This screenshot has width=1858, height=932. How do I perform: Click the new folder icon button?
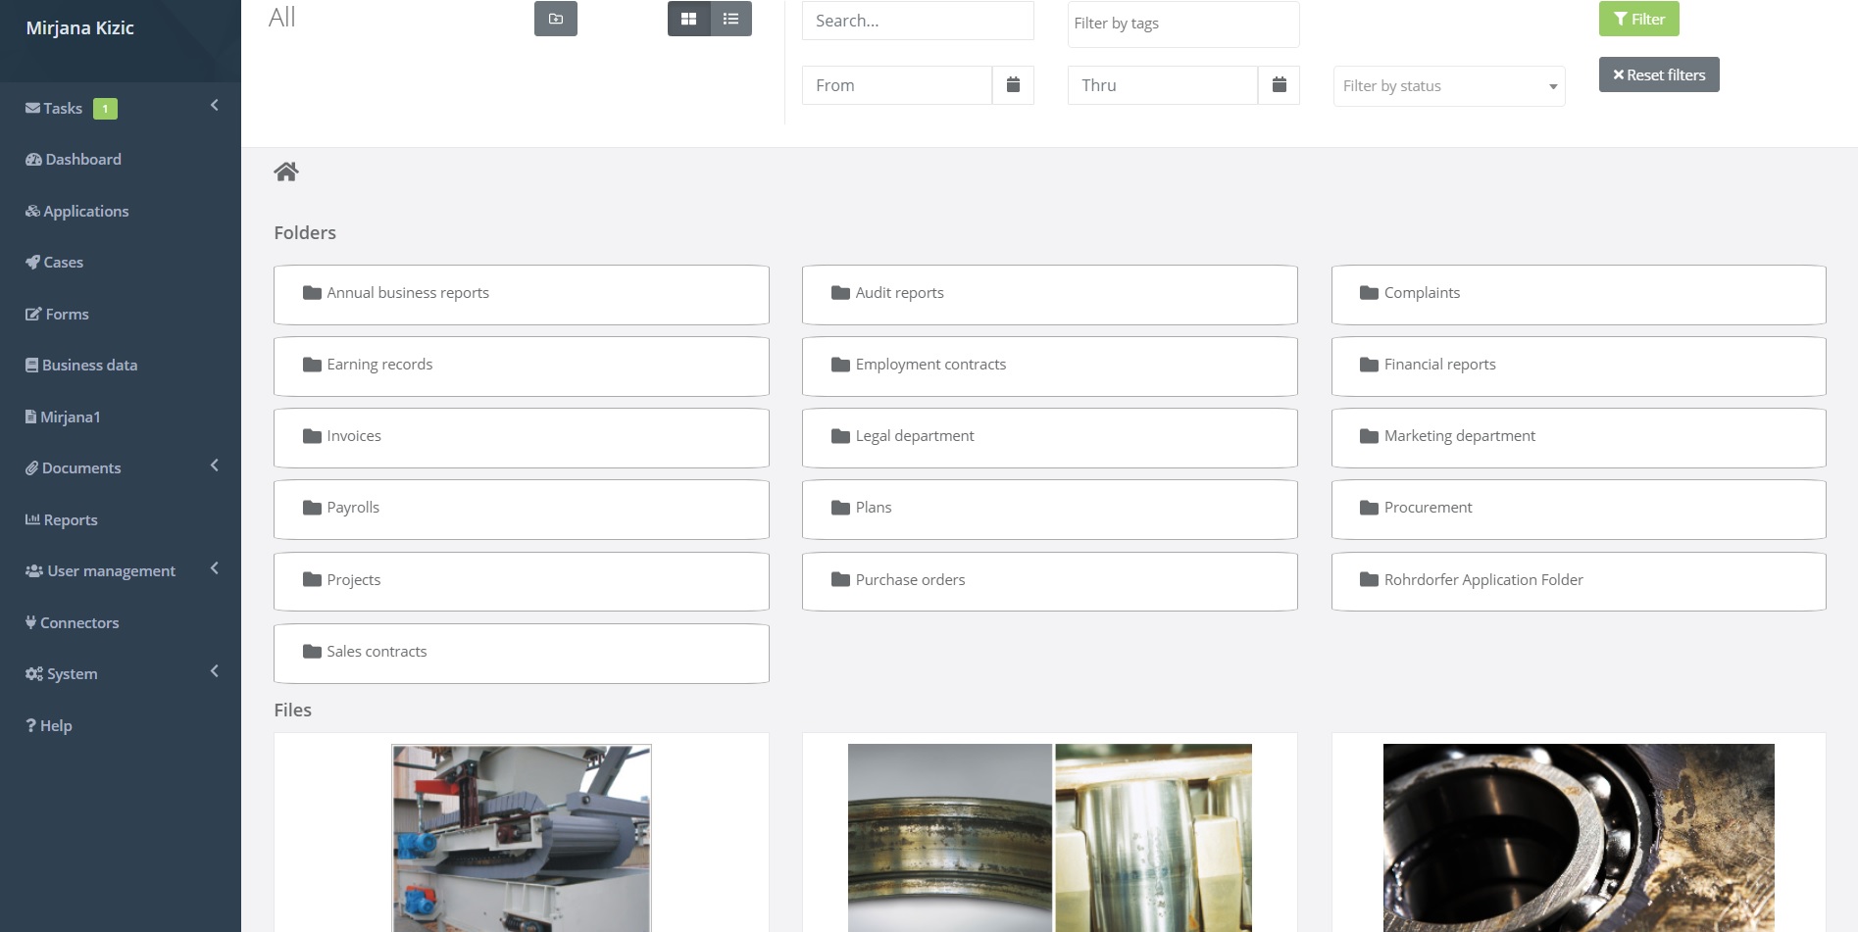pos(556,19)
